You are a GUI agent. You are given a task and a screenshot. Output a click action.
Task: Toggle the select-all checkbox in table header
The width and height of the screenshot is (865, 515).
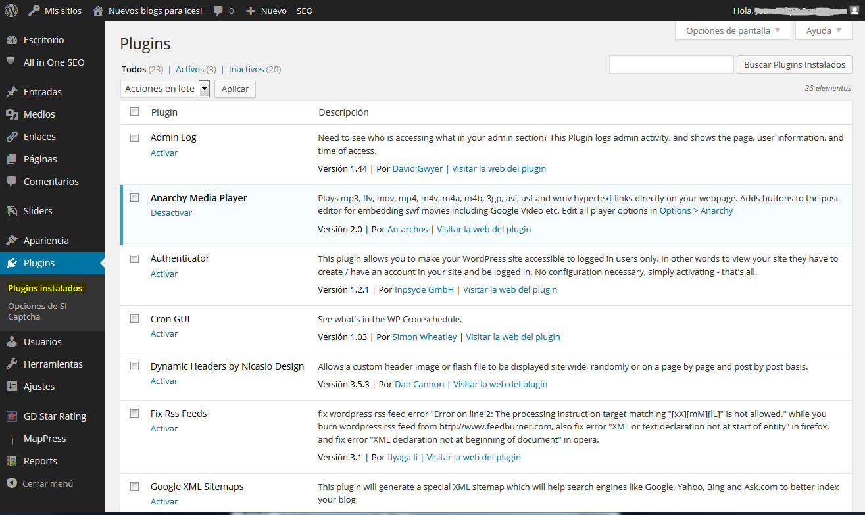tap(135, 112)
